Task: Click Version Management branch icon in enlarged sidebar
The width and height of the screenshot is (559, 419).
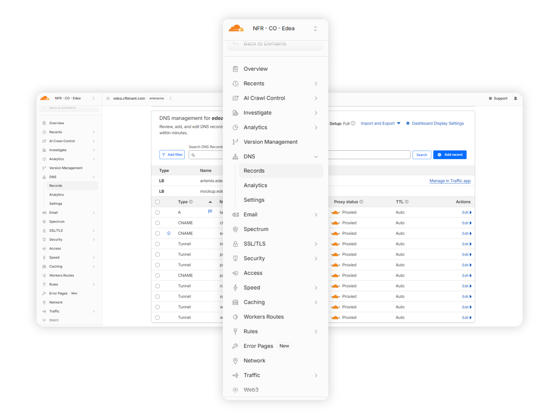Action: 235,142
